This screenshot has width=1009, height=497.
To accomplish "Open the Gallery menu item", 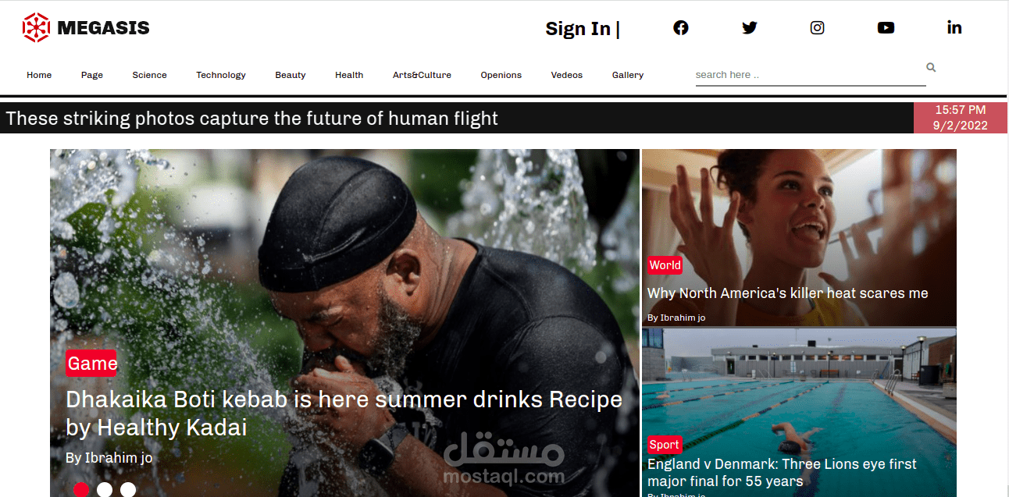I will pos(628,75).
